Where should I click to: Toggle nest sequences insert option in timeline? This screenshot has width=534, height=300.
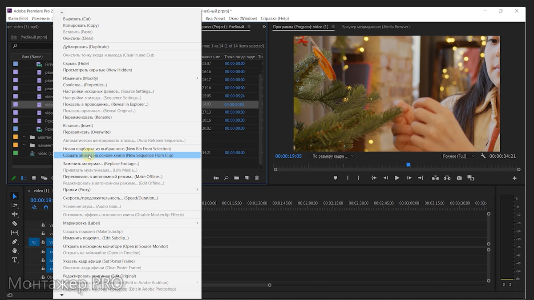34,207
